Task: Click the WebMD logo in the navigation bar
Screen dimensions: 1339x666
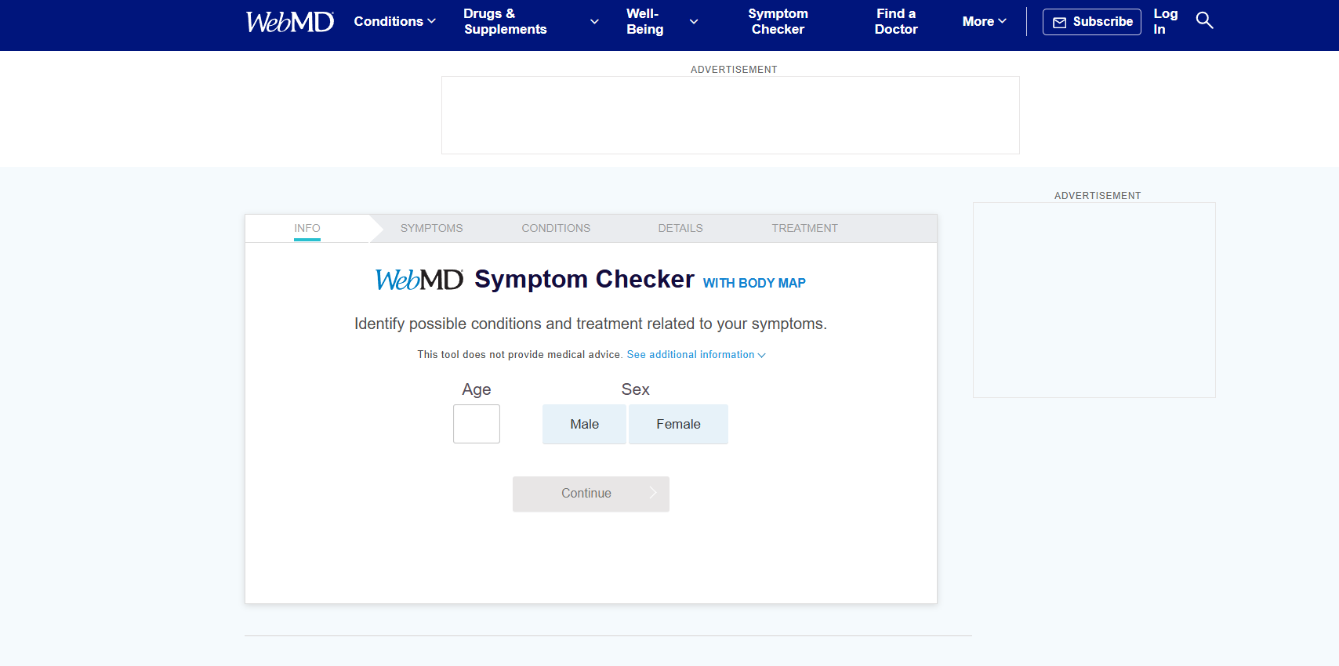Action: click(x=289, y=21)
